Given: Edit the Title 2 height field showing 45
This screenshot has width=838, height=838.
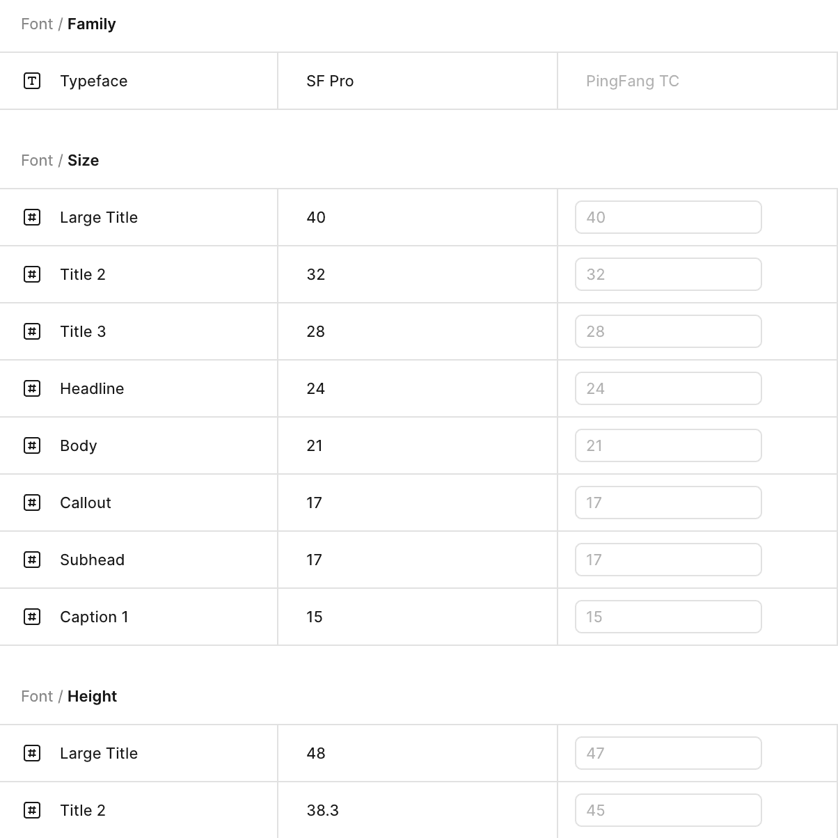Looking at the screenshot, I should click(x=668, y=810).
